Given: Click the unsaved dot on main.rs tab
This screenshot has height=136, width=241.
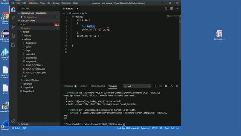Looking at the screenshot, I should pos(78,9).
